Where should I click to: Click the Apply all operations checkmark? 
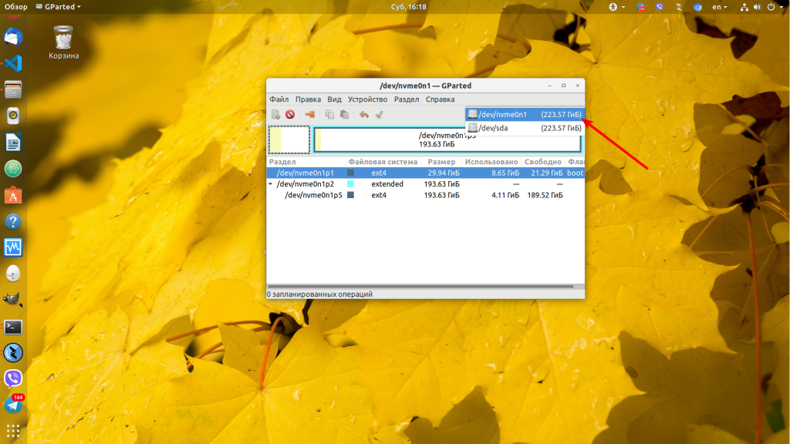(x=380, y=114)
